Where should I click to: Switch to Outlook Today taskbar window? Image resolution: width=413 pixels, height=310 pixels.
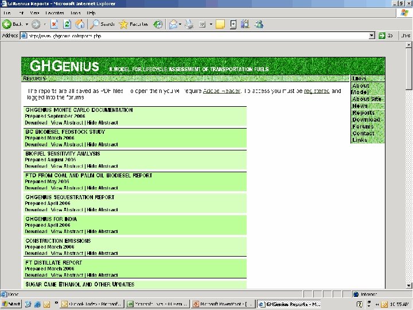[x=91, y=304]
